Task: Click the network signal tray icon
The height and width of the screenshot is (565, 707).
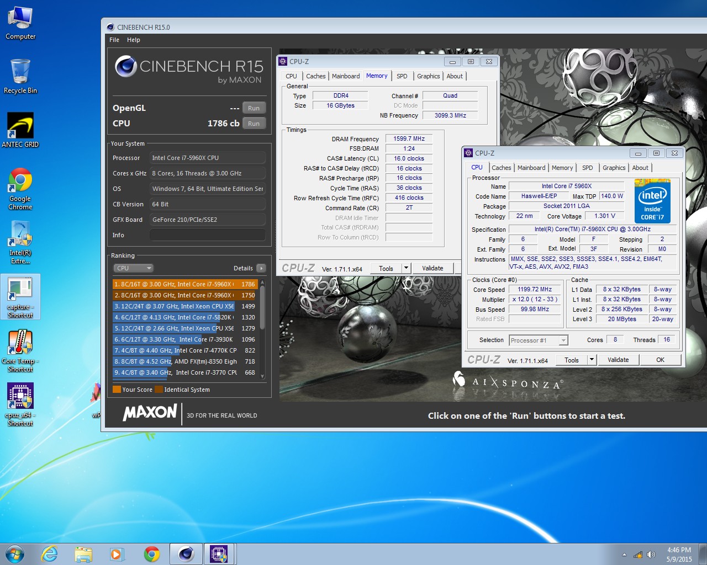Action: [638, 555]
